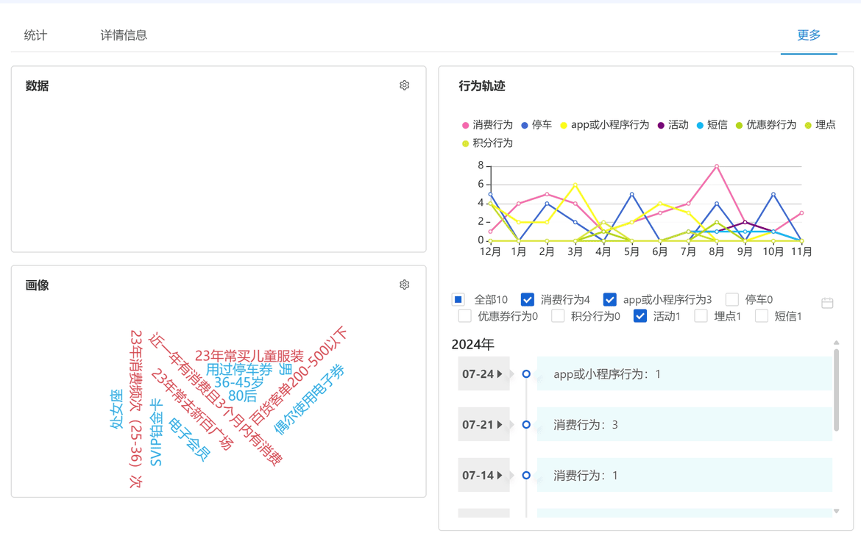Viewport: 861px width, 533px height.
Task: Click the 行为轨迹 panel title
Action: click(x=481, y=86)
